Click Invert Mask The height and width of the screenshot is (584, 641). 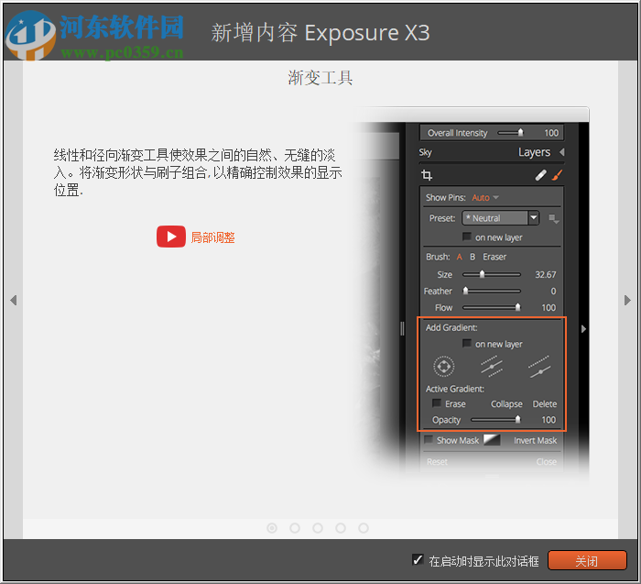535,440
